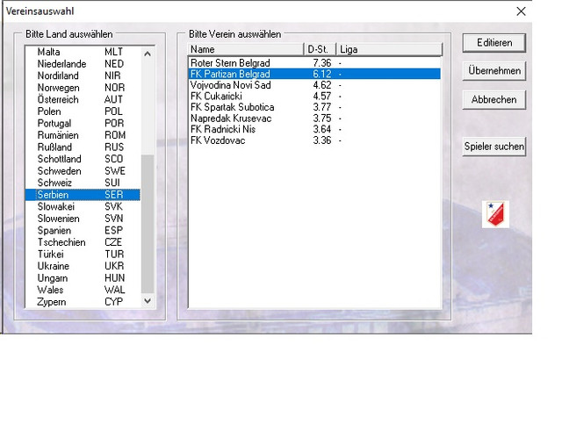Sort clubs by Liga column header
Viewport: 562px width, 438px height.
coord(389,49)
